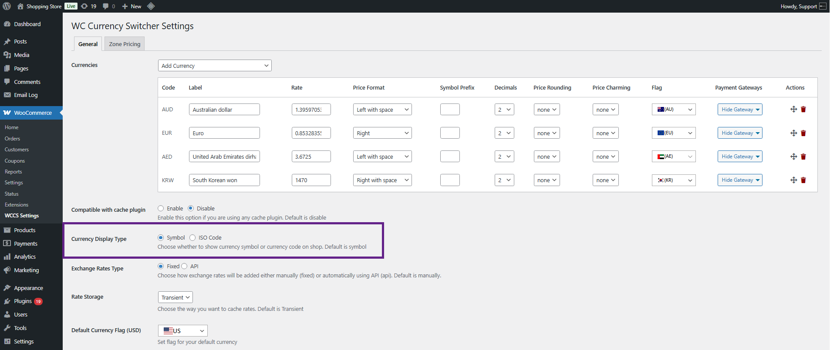The height and width of the screenshot is (350, 830).
Task: Open the Add Currency dropdown
Action: tap(215, 66)
